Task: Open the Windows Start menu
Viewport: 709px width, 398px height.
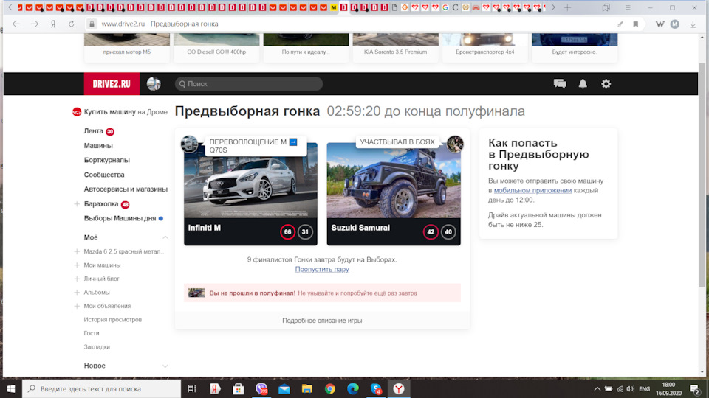Action: point(11,388)
